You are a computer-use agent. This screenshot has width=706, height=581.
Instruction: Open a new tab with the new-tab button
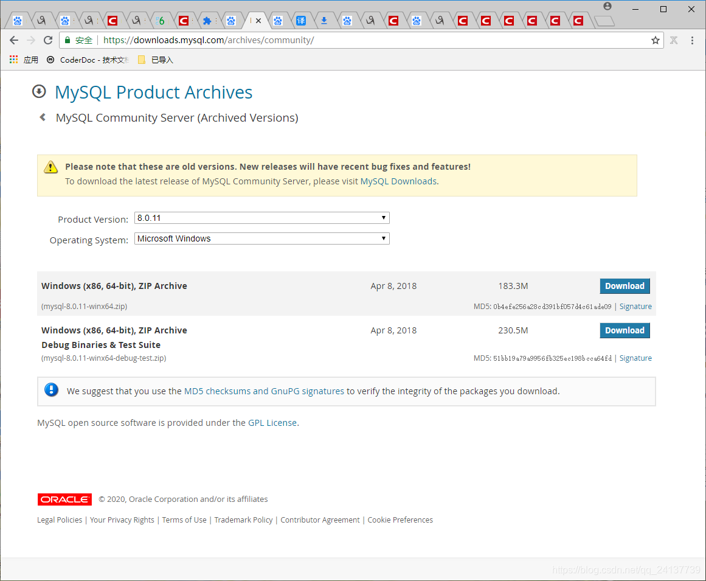[x=604, y=21]
